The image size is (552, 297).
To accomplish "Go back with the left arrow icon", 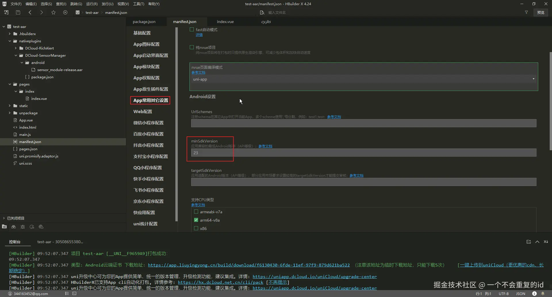I will 30,12.
